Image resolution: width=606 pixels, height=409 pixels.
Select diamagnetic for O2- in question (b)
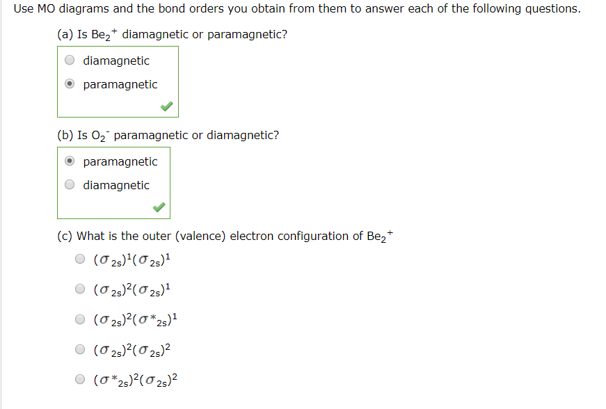[x=69, y=184]
